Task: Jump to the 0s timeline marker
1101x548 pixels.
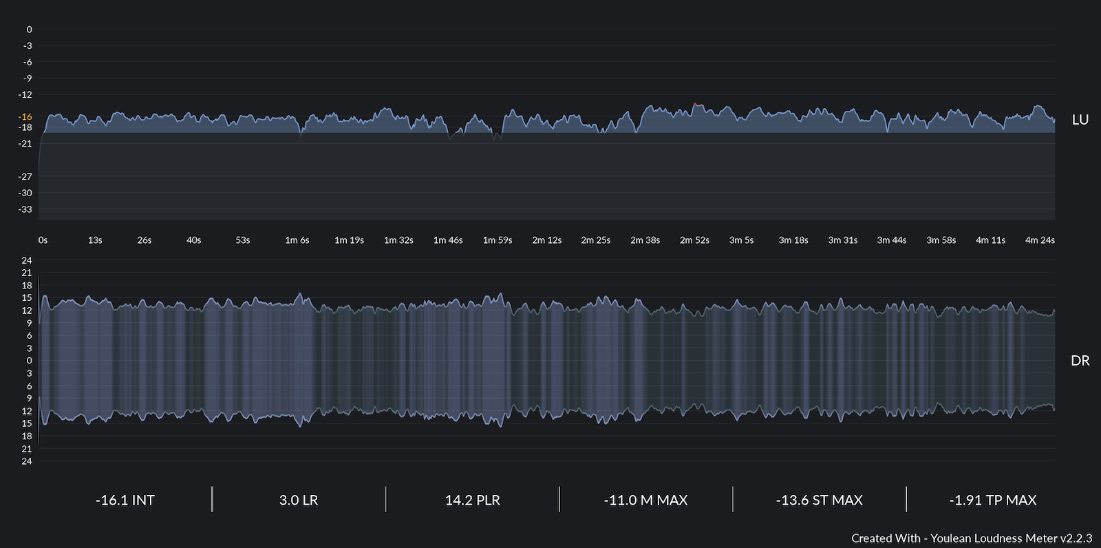Action: (x=43, y=240)
